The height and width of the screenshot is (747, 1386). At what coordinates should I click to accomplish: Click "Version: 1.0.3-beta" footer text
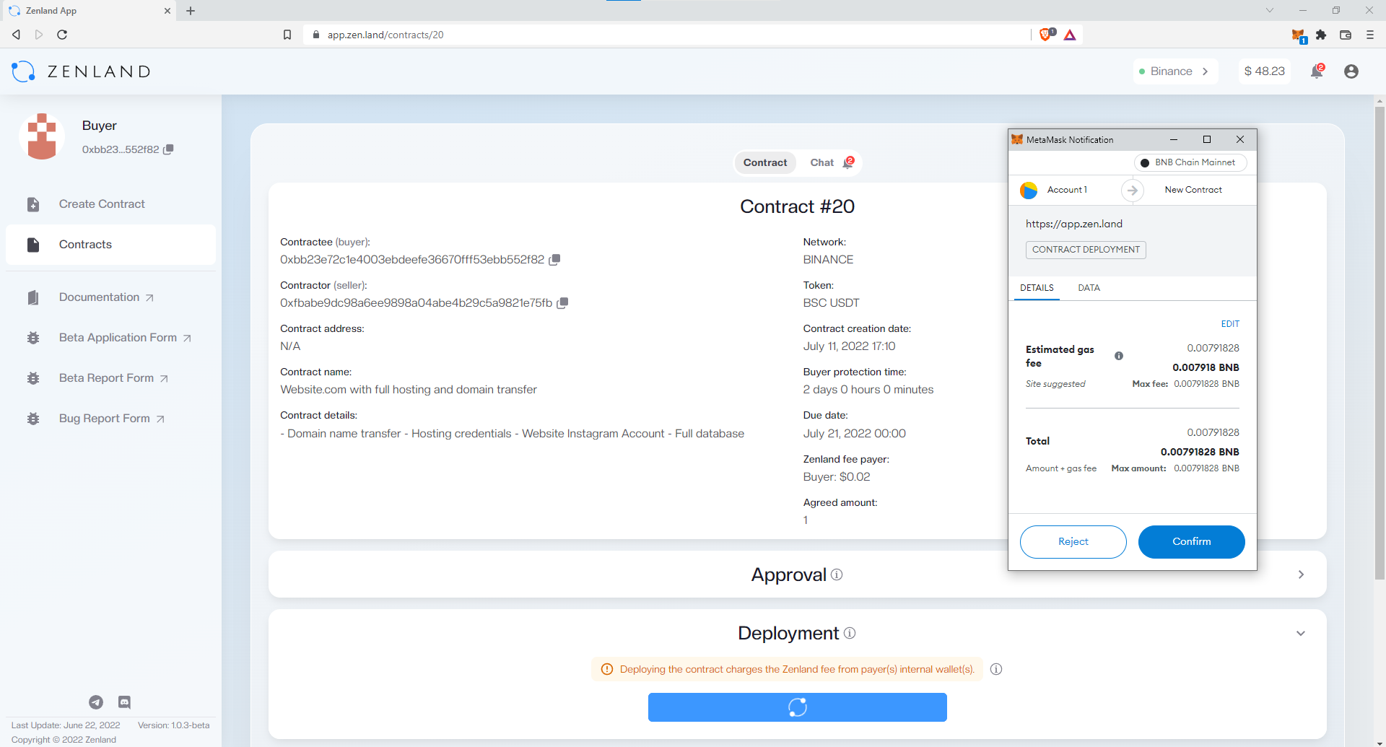coord(174,725)
